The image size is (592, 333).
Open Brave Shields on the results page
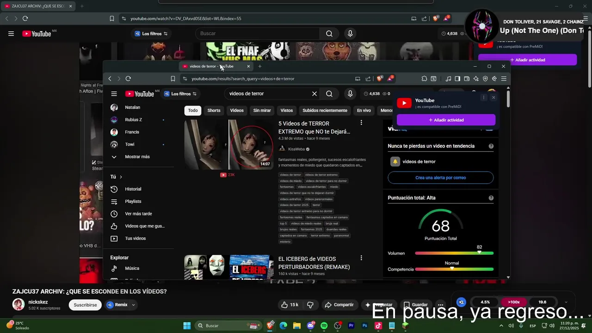pyautogui.click(x=380, y=79)
